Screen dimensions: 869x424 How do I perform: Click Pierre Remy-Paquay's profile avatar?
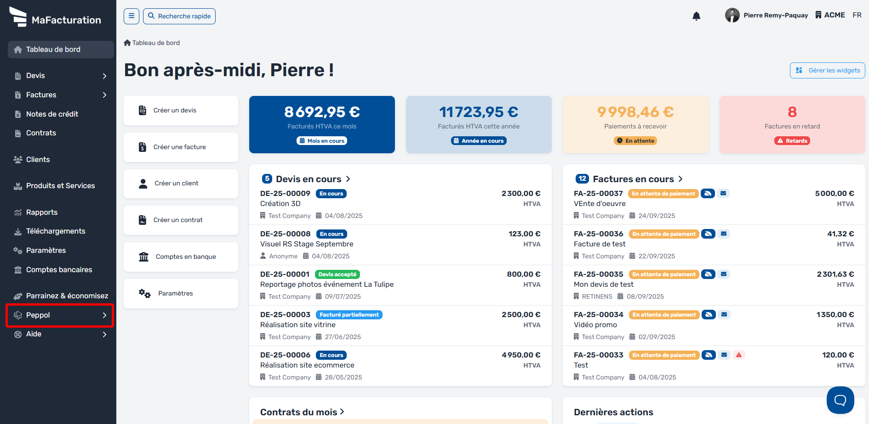[x=732, y=15]
